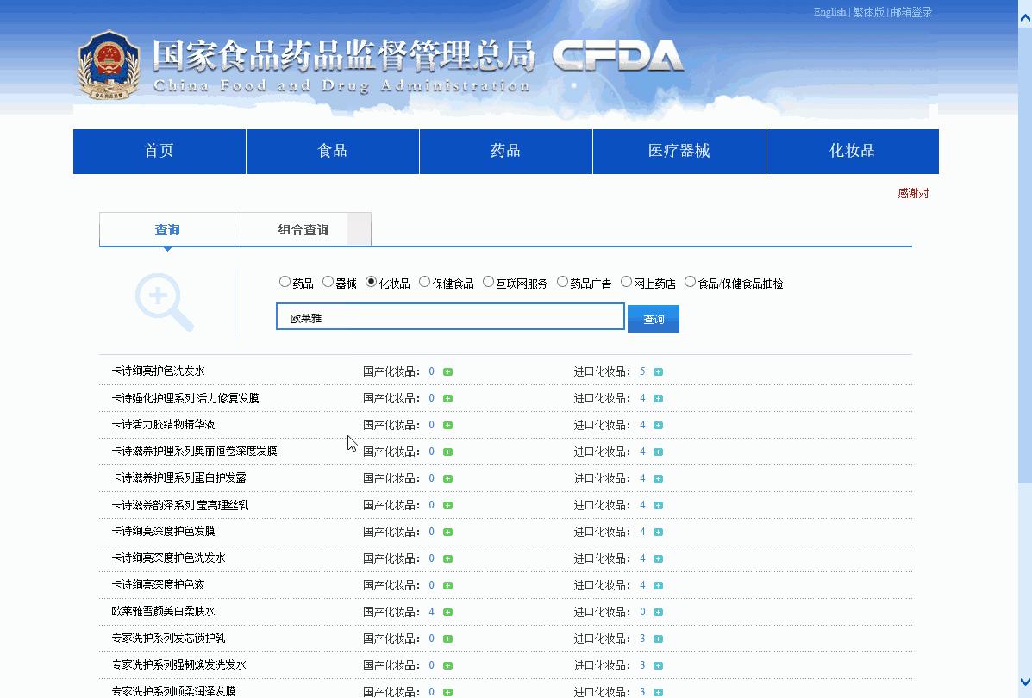Select the 药品 search category radio
This screenshot has width=1032, height=698.
285,281
